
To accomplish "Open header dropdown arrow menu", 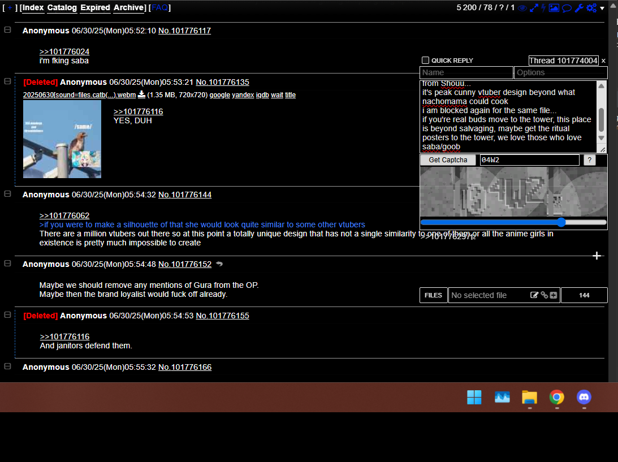I will pyautogui.click(x=602, y=8).
